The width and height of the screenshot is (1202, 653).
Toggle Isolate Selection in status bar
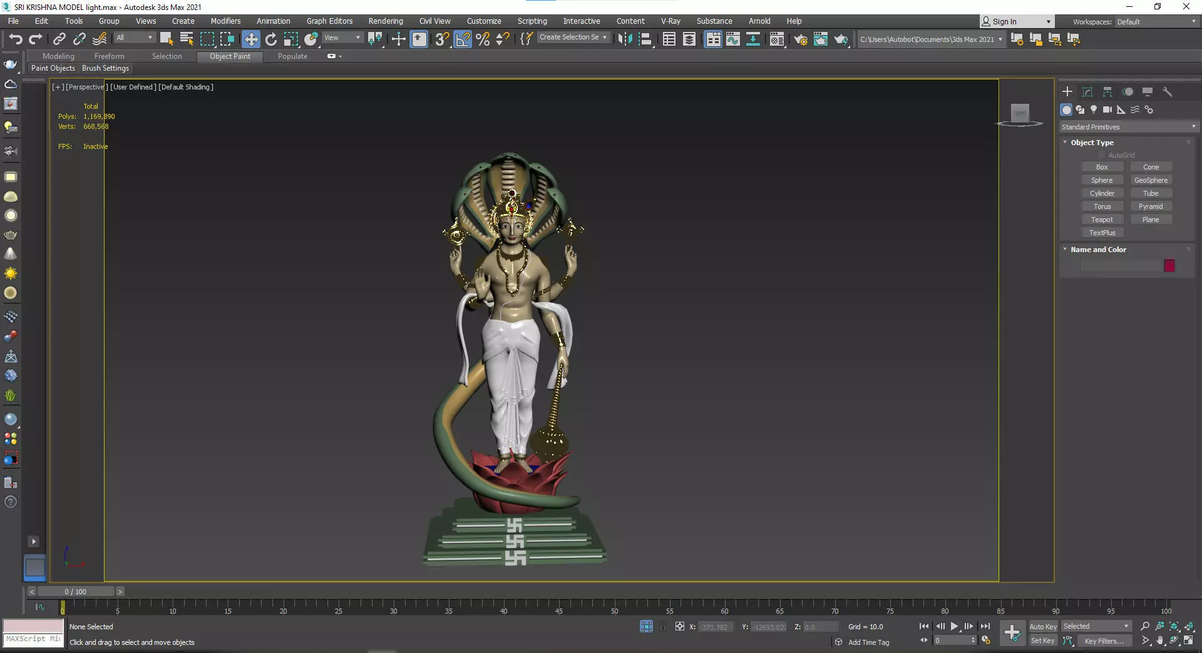tap(647, 626)
